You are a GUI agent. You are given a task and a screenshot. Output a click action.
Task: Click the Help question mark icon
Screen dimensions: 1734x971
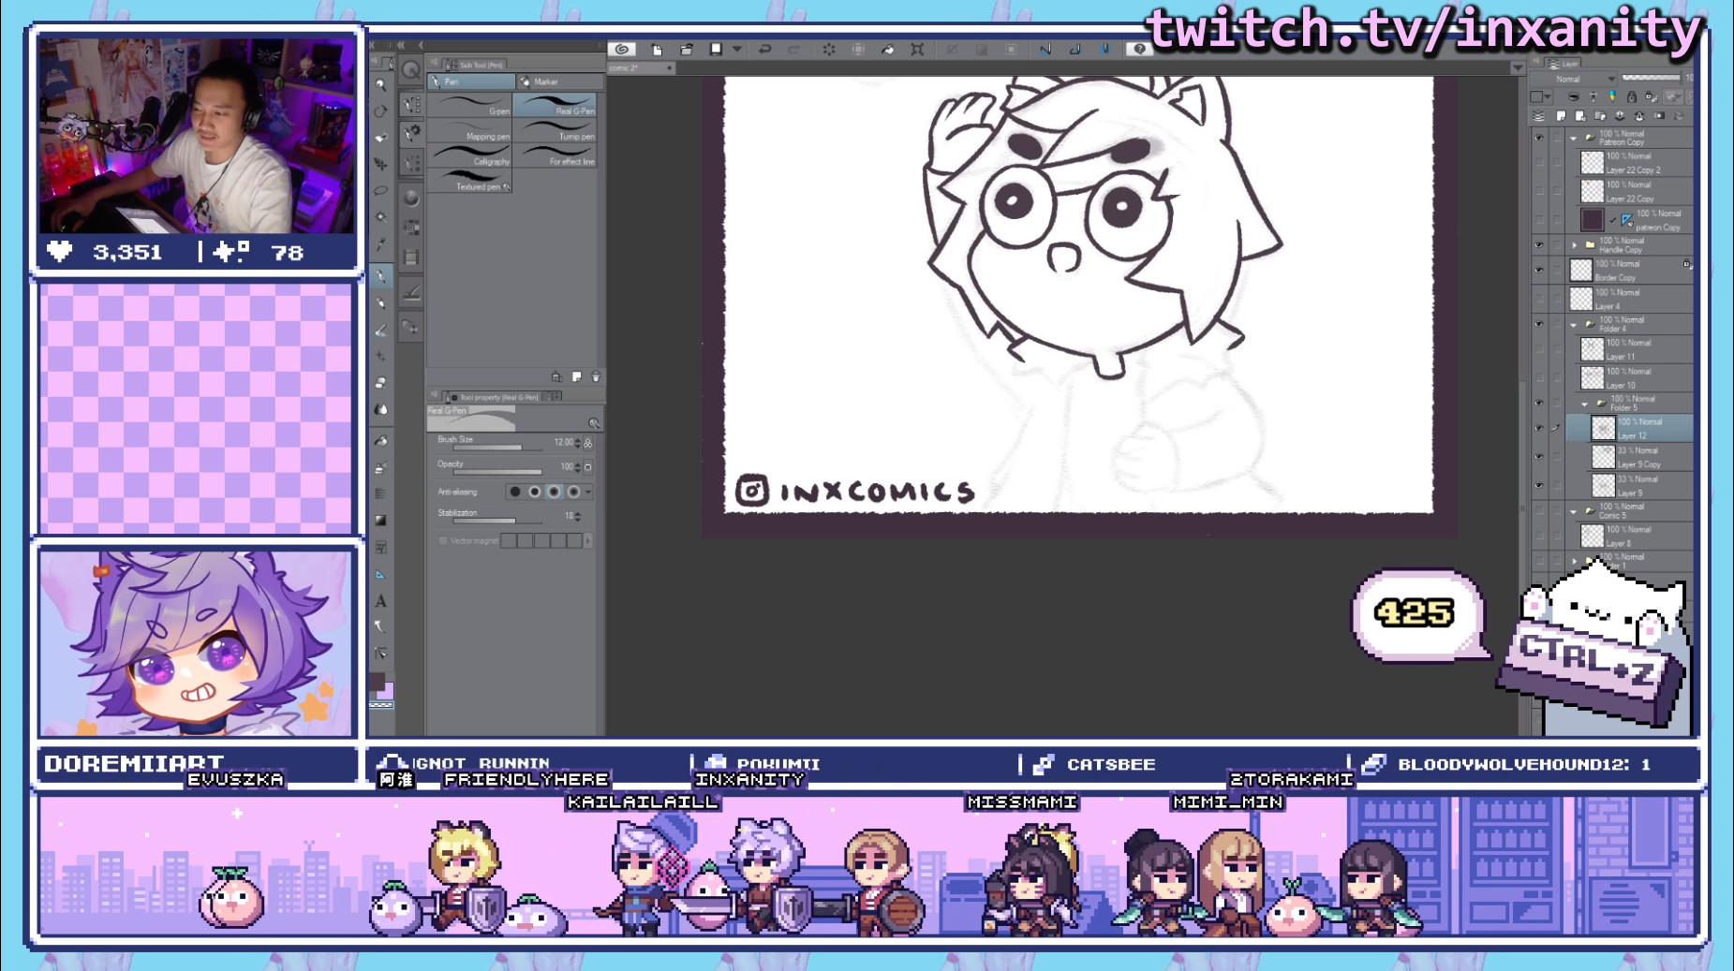(x=1137, y=50)
